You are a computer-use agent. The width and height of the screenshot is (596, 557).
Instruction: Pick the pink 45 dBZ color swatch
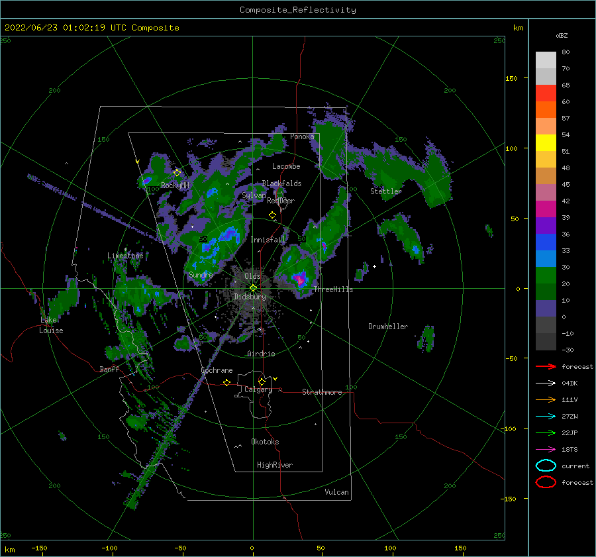click(x=546, y=192)
